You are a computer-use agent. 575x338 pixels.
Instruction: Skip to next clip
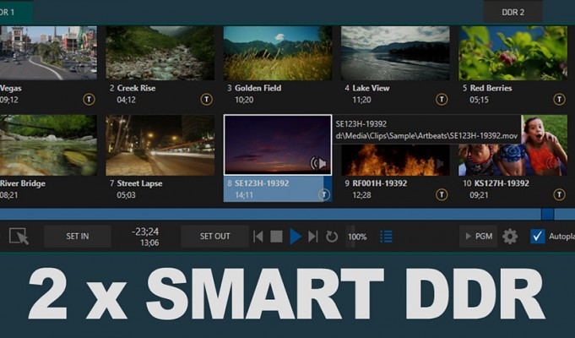click(312, 237)
